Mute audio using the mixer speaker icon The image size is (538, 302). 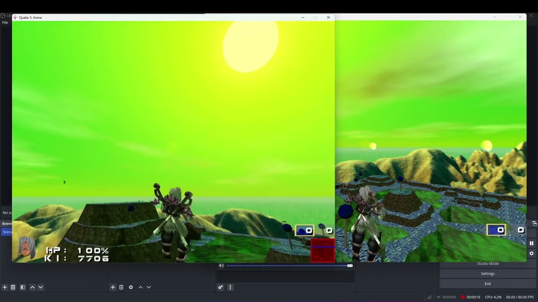pos(221,266)
